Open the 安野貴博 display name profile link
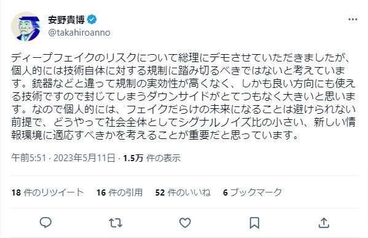Image resolution: width=368 pixels, height=238 pixels. (66, 20)
